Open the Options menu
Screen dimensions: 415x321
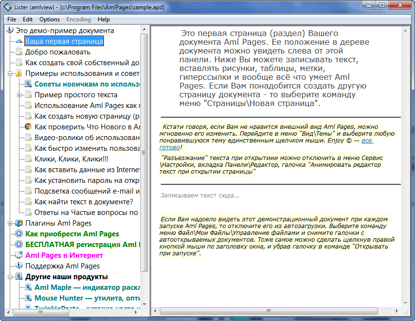coord(50,19)
